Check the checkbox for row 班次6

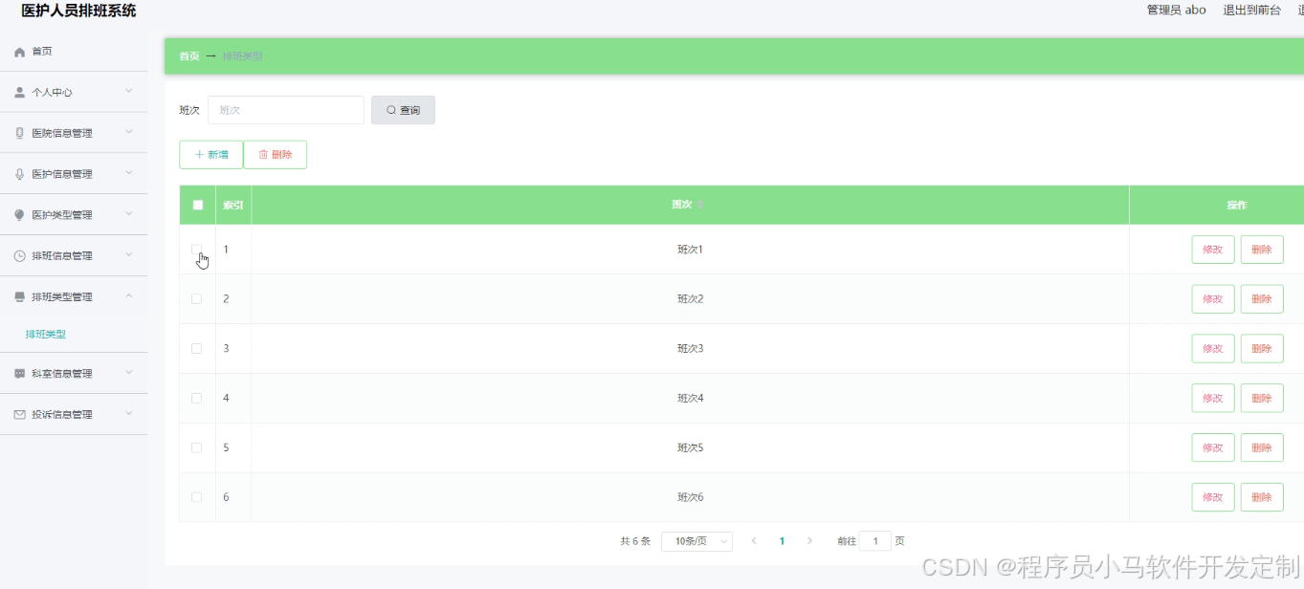[197, 498]
